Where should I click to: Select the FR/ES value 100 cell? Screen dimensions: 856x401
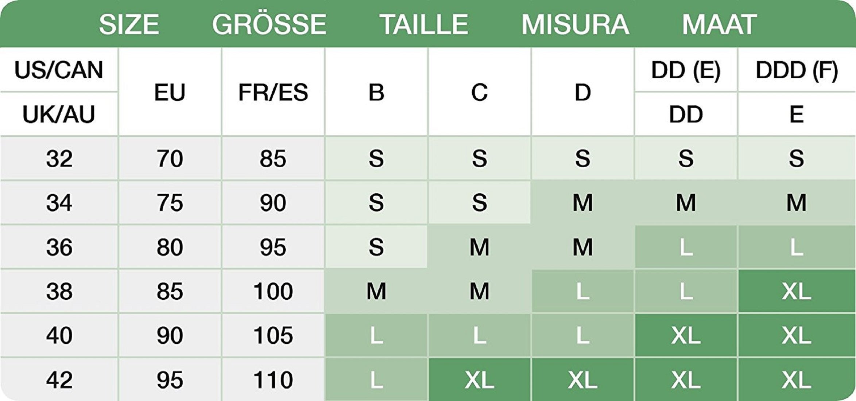pos(273,291)
